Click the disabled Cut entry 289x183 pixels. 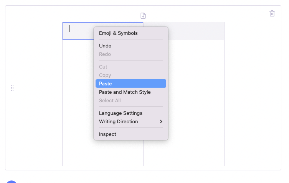pyautogui.click(x=130, y=67)
